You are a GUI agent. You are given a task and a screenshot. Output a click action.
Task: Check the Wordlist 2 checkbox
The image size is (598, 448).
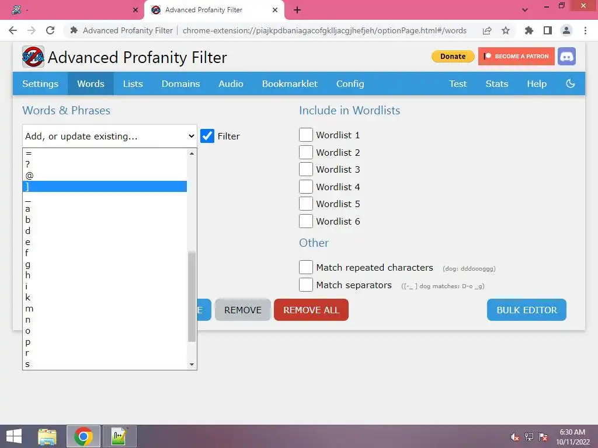(306, 152)
